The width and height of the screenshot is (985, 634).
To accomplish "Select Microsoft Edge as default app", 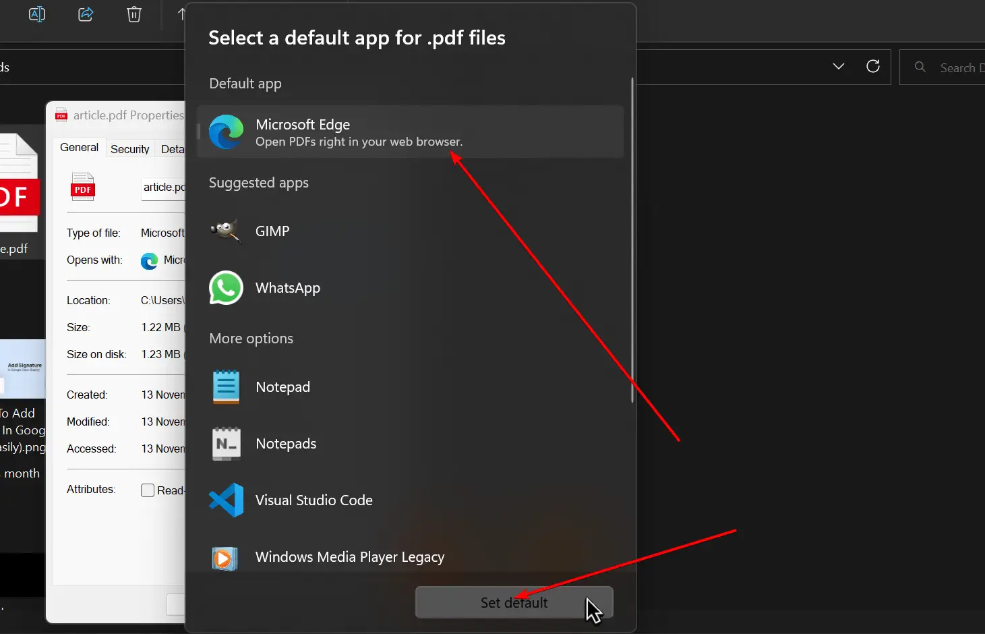I will coord(411,132).
